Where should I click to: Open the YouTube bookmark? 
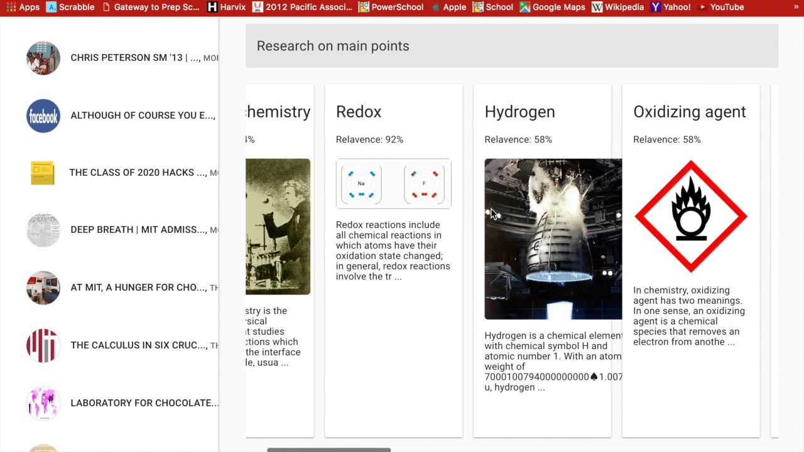(720, 7)
